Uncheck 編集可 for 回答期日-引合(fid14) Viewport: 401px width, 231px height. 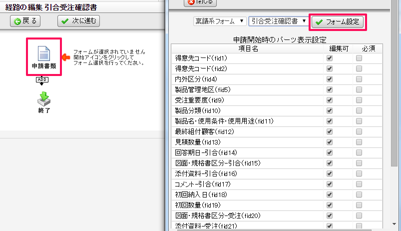coord(330,152)
